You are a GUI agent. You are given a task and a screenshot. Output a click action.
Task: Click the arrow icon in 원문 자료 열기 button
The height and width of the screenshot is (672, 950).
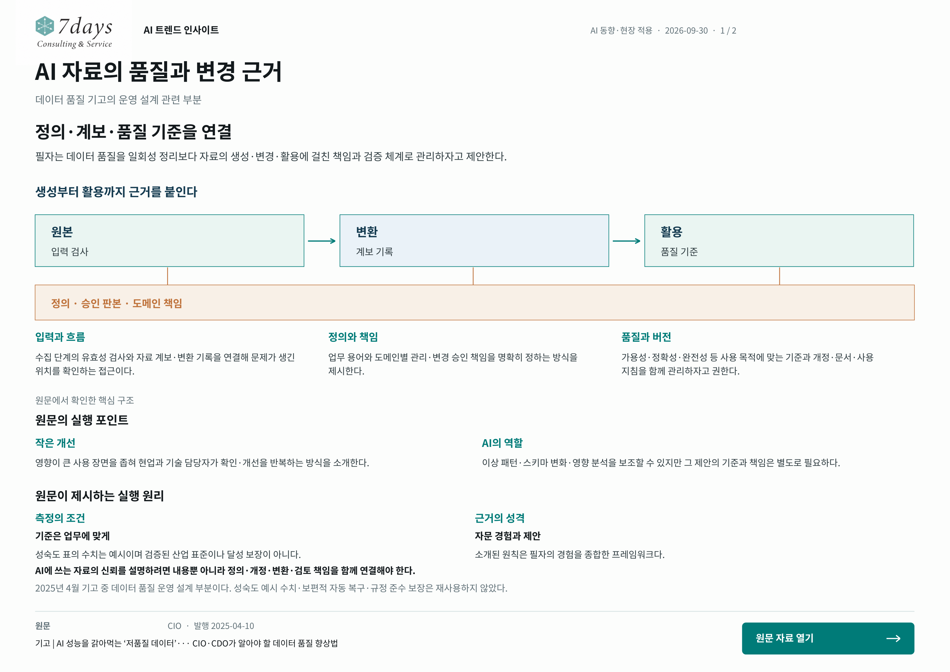point(893,638)
